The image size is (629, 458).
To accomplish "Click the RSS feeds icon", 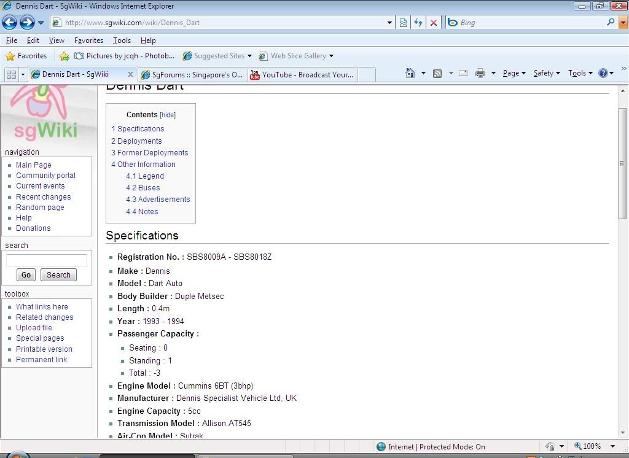I will [x=437, y=73].
